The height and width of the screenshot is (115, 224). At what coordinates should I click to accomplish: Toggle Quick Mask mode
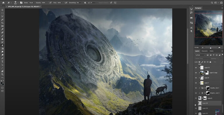(x=2, y=88)
